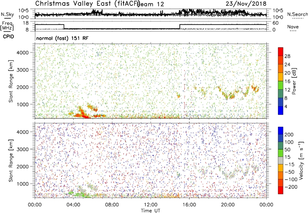Click the green segment of the power color bar
The image size is (308, 213).
click(x=281, y=85)
